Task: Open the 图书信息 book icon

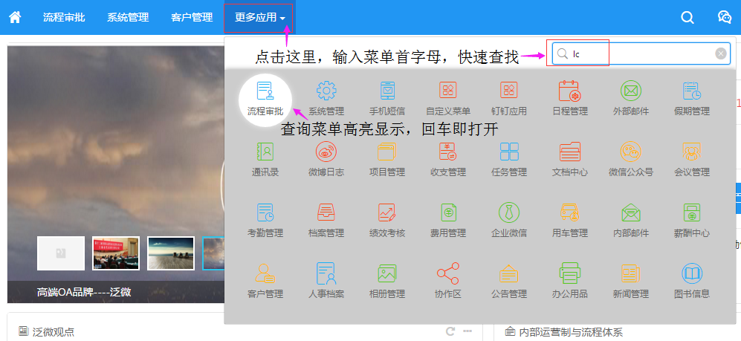Action: [691, 273]
